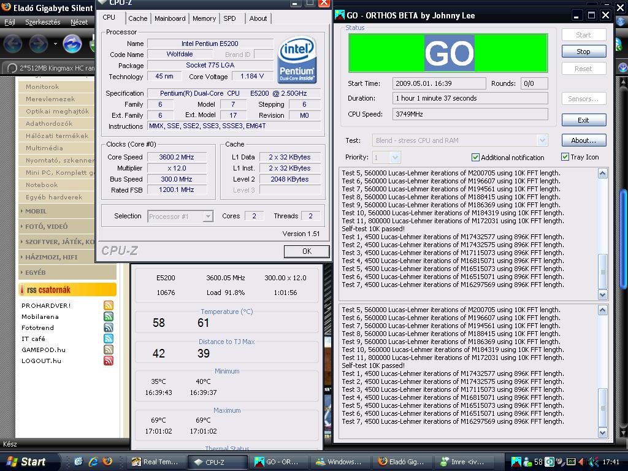Click the CPU Speed field in ORTHOS

point(470,114)
